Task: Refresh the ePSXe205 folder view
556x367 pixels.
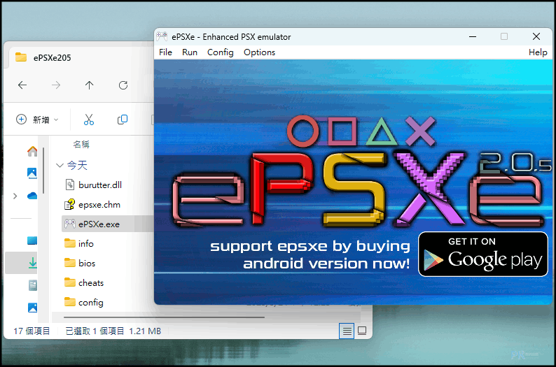Action: [x=123, y=85]
